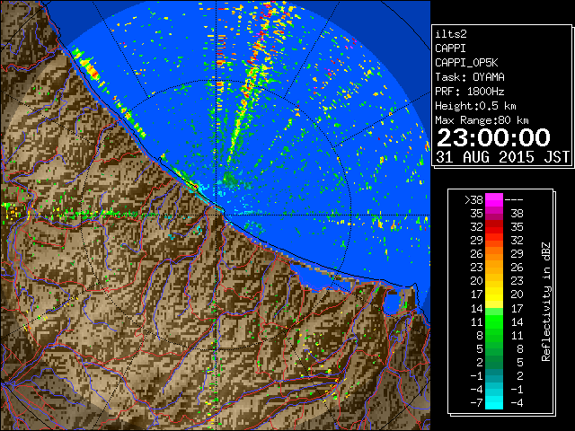Click the '31 AUG 2015 JST' date
575x431 pixels.
pos(502,157)
